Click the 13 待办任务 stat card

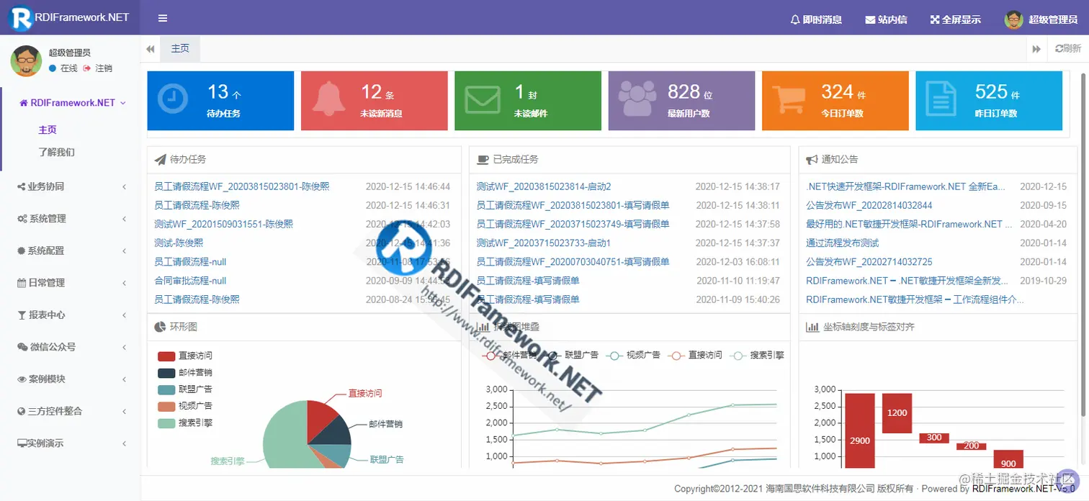220,101
